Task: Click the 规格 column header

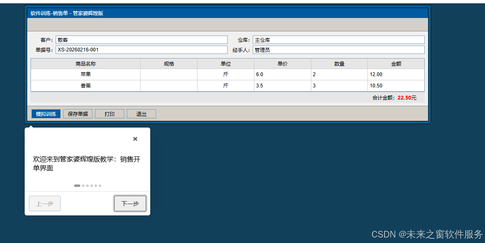Action: (169, 64)
